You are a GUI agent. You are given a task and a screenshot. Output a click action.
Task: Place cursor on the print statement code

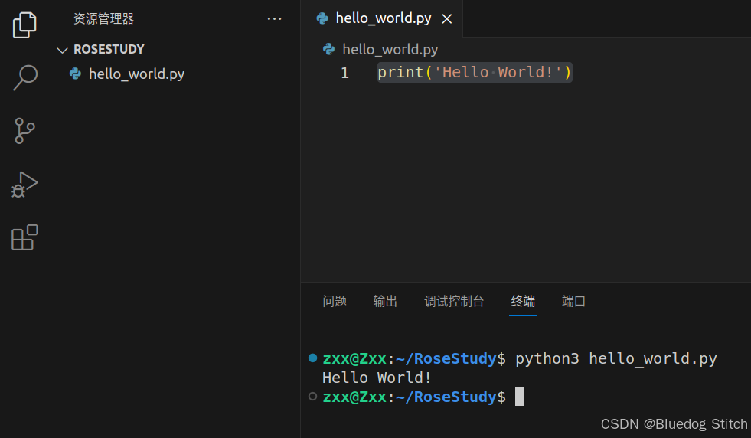click(475, 72)
